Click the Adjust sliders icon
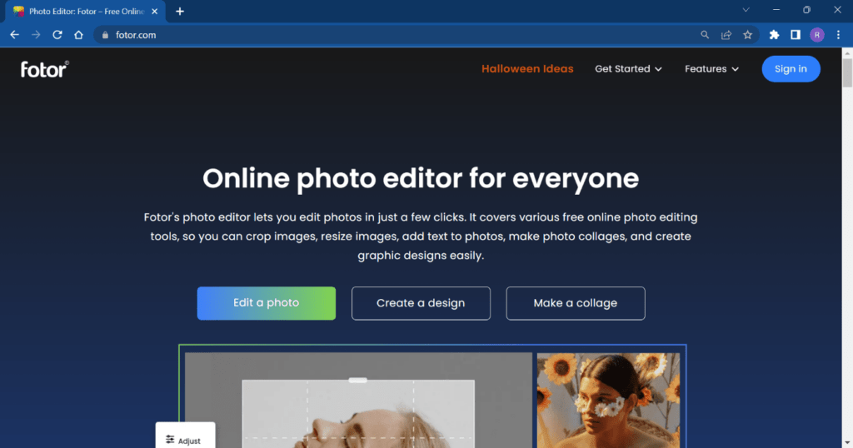Image resolution: width=853 pixels, height=448 pixels. [170, 440]
